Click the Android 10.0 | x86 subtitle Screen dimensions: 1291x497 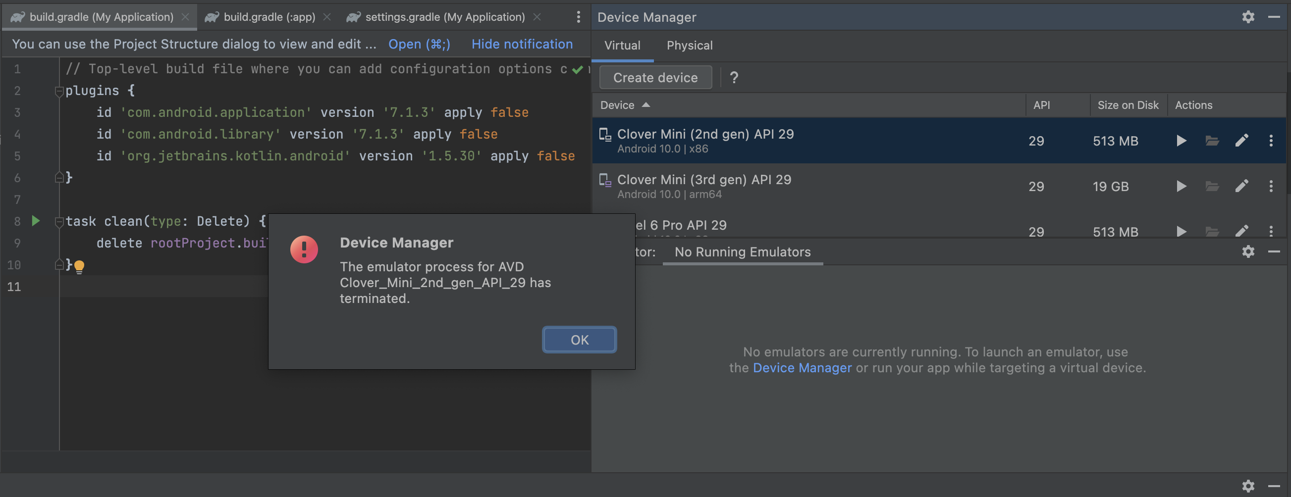[662, 149]
